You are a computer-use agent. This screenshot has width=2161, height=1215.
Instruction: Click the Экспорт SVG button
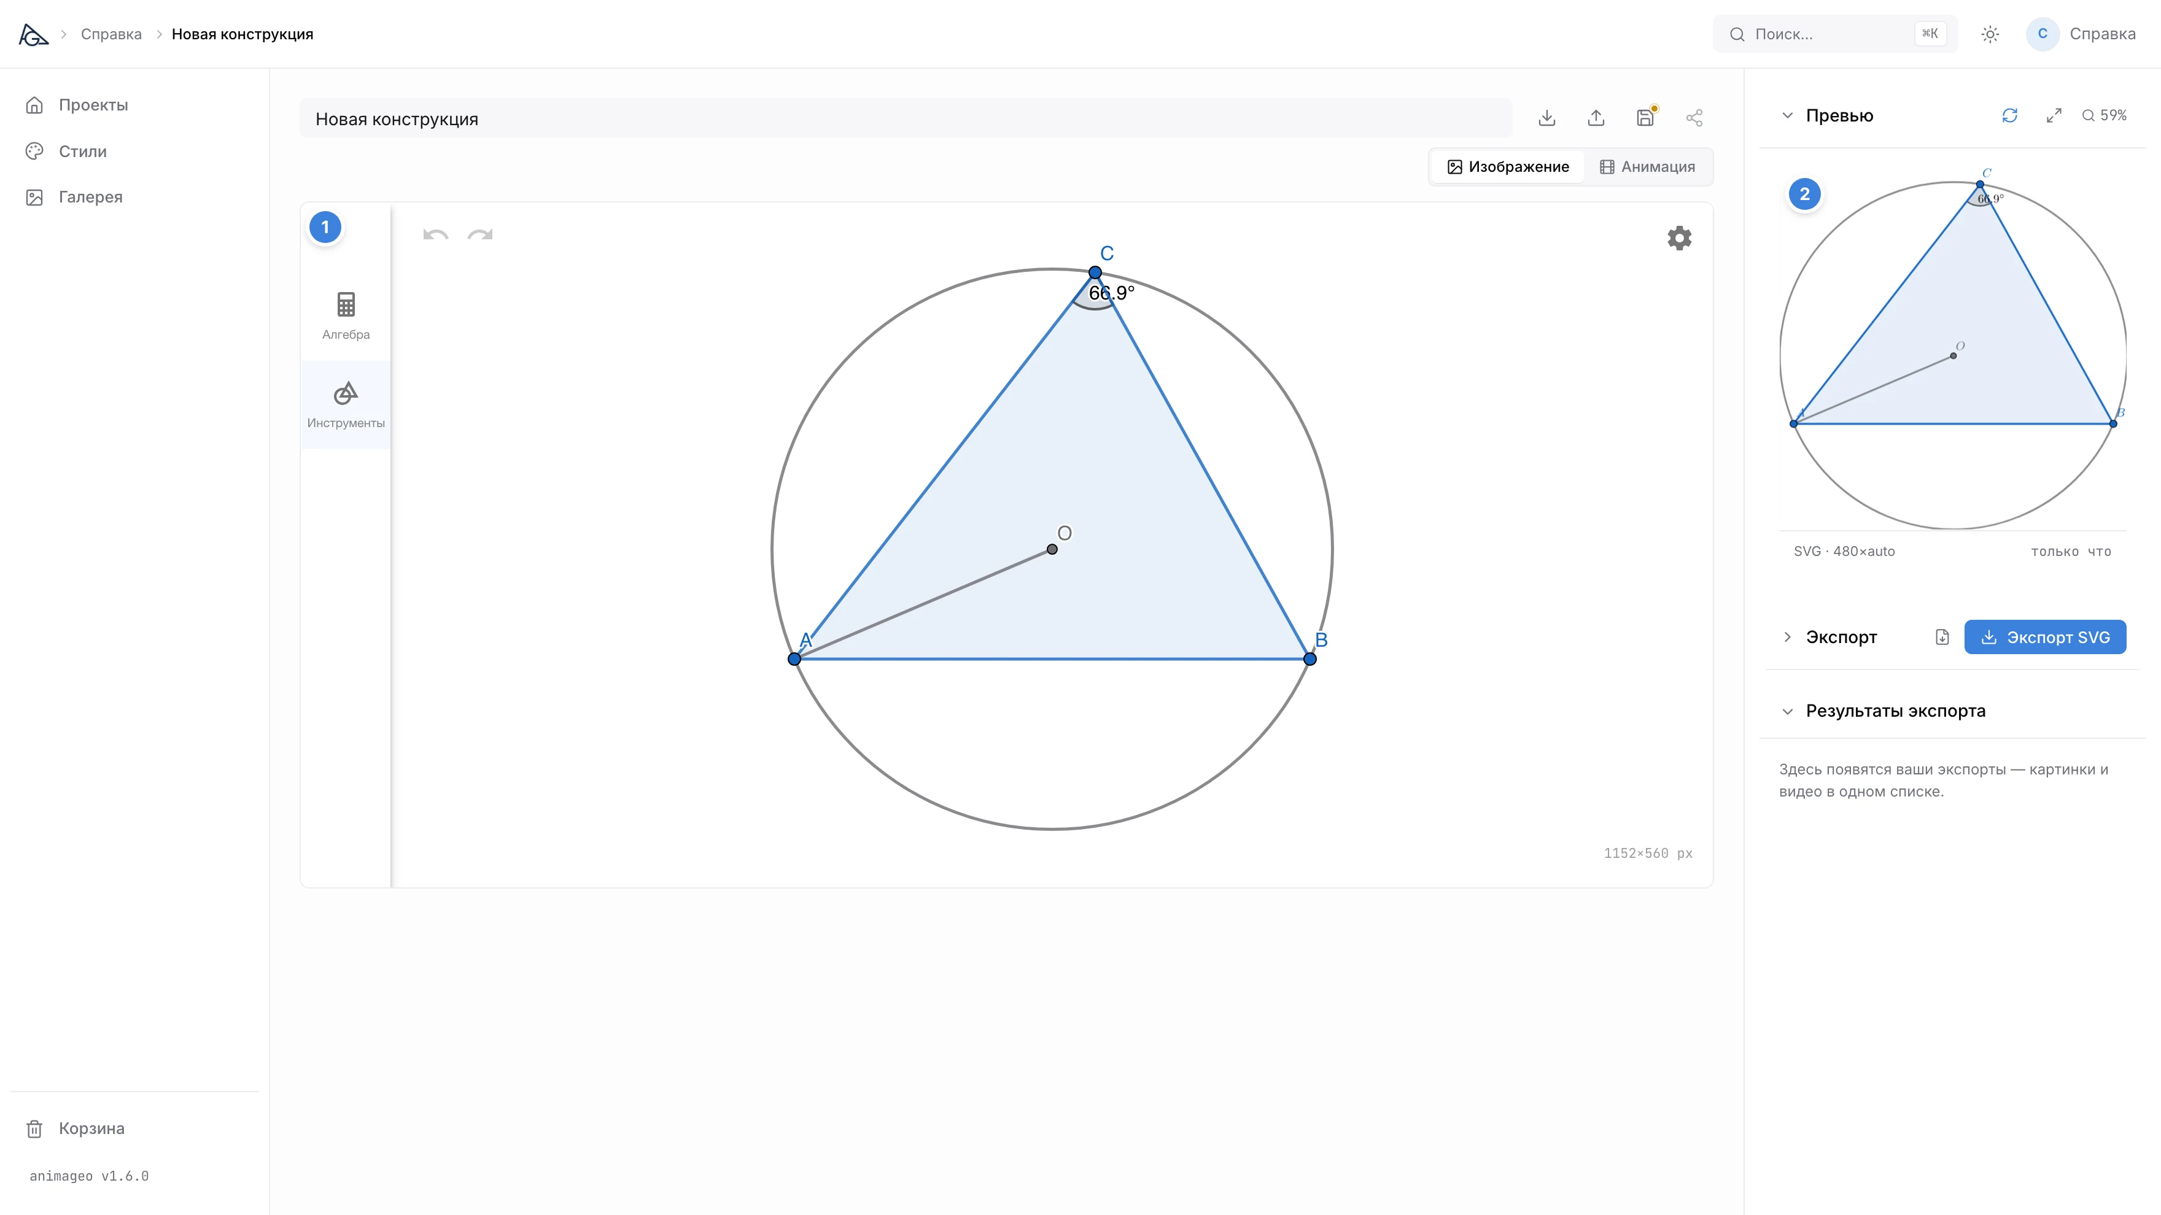(2044, 638)
